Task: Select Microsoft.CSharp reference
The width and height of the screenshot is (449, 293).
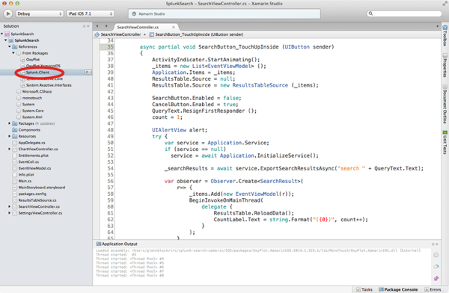Action: pyautogui.click(x=37, y=91)
